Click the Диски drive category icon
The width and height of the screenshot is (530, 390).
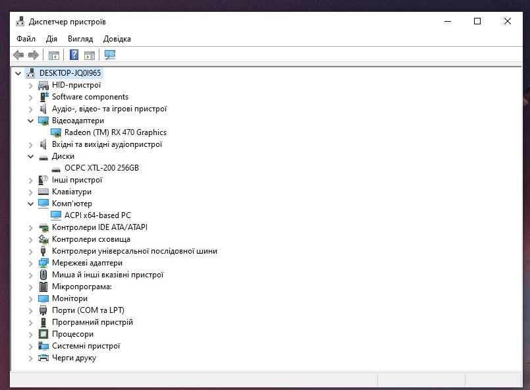[43, 157]
